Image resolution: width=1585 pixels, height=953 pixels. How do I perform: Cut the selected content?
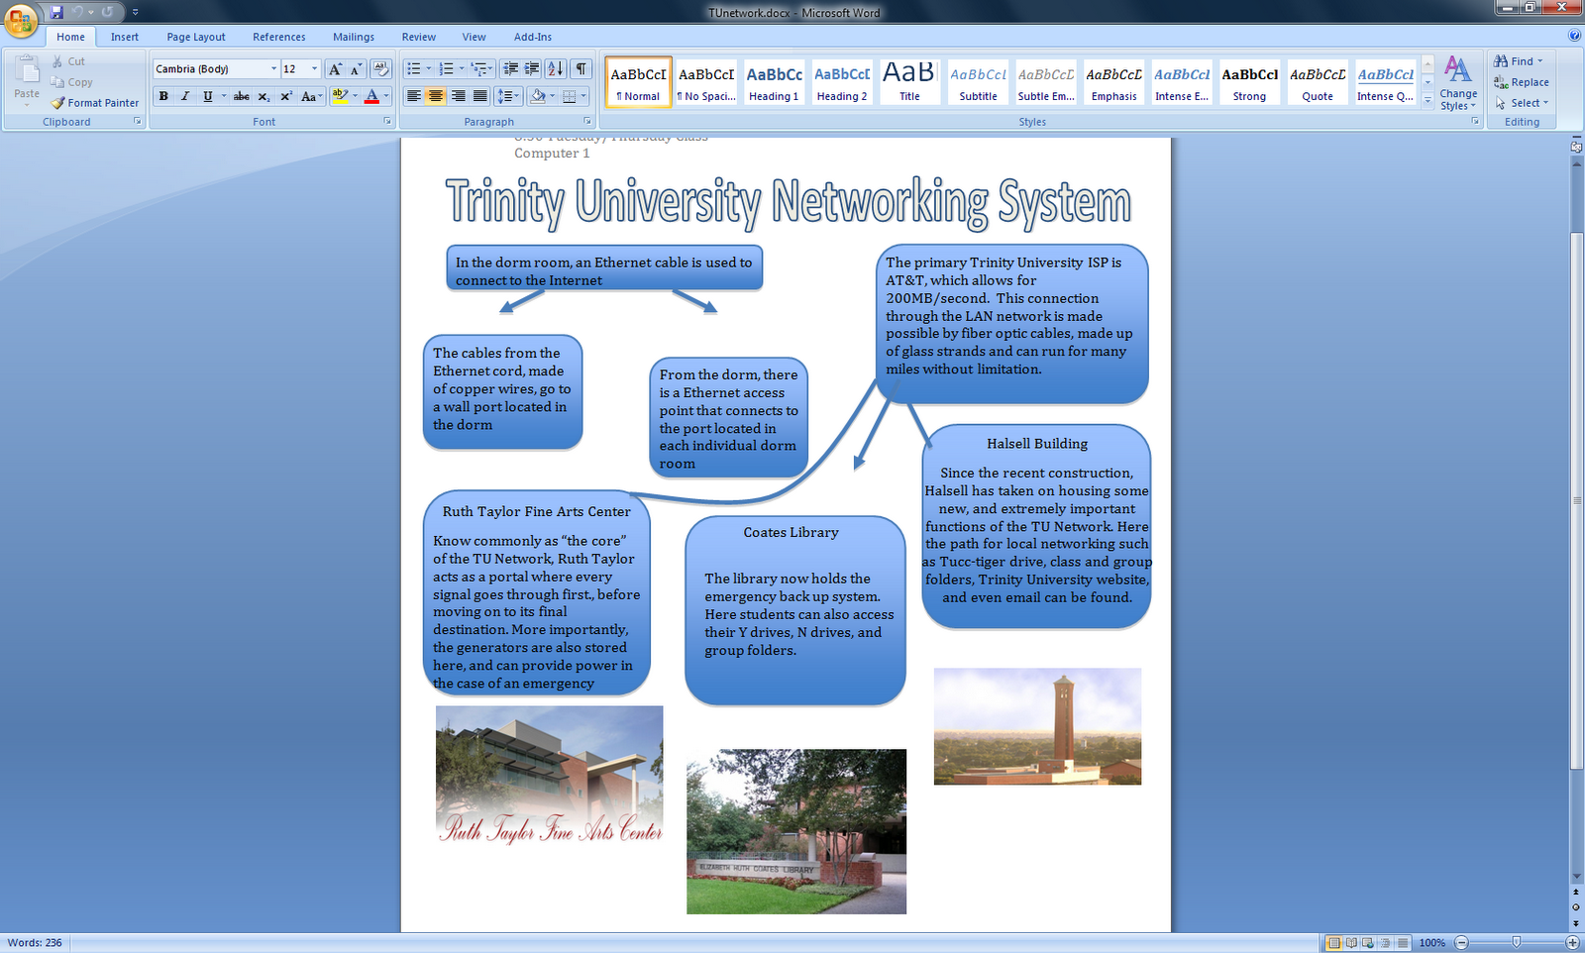[x=69, y=61]
